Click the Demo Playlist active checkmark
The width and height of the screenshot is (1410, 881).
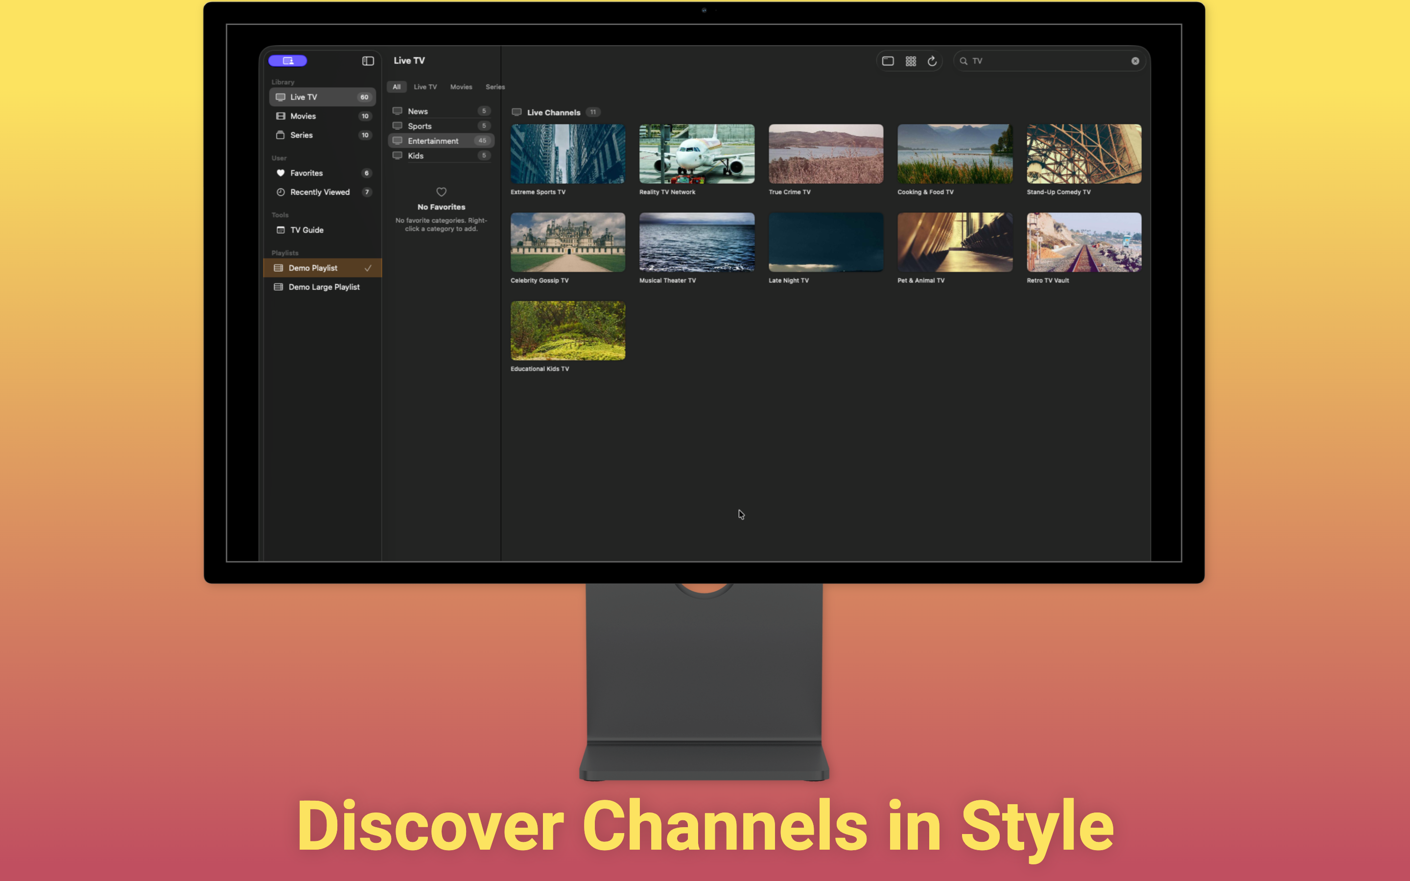coord(368,268)
